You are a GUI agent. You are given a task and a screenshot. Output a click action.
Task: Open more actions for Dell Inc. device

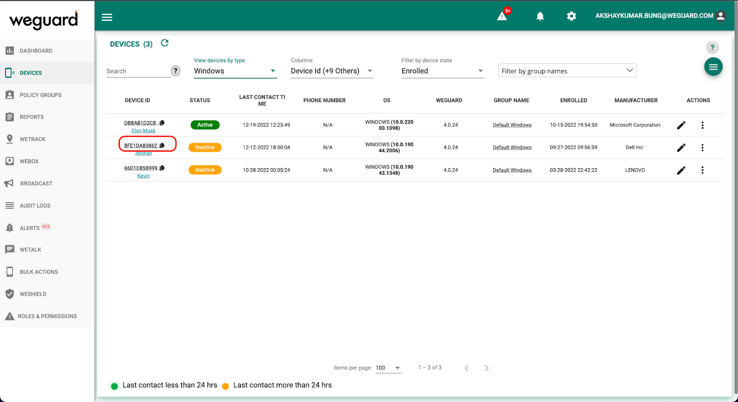pos(702,148)
